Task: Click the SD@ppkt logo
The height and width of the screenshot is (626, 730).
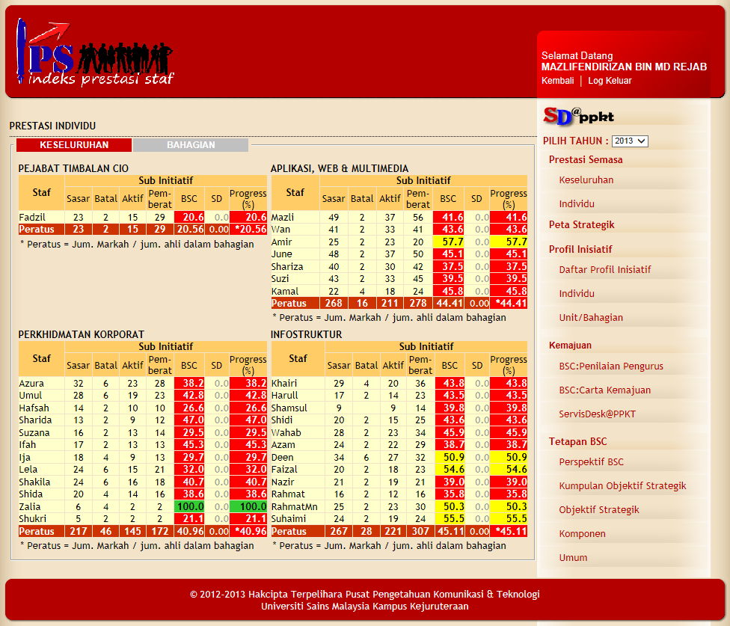Action: point(578,116)
